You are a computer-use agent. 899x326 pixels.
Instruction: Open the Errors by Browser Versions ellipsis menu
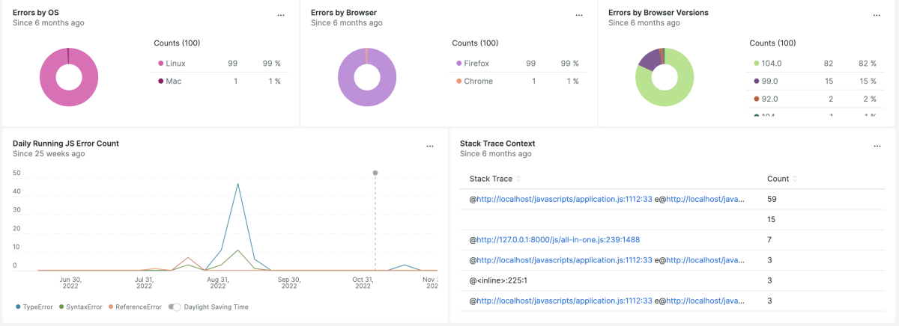(877, 15)
